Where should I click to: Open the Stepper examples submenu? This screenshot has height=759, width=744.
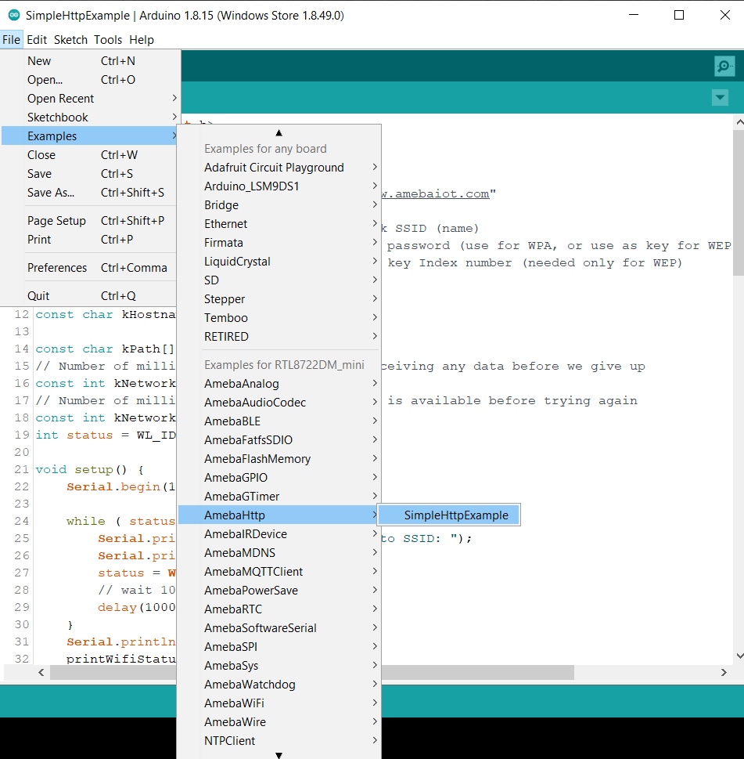[279, 299]
